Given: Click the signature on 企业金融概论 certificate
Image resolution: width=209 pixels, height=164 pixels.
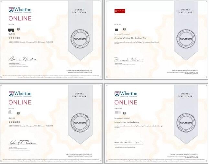Looking at the screenshot, I should point(23,143).
